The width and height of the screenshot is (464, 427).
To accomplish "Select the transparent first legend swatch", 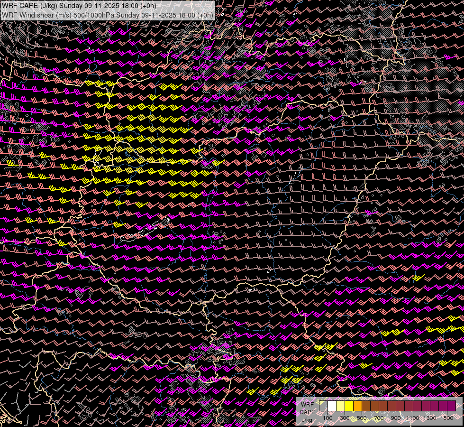I will (323, 406).
